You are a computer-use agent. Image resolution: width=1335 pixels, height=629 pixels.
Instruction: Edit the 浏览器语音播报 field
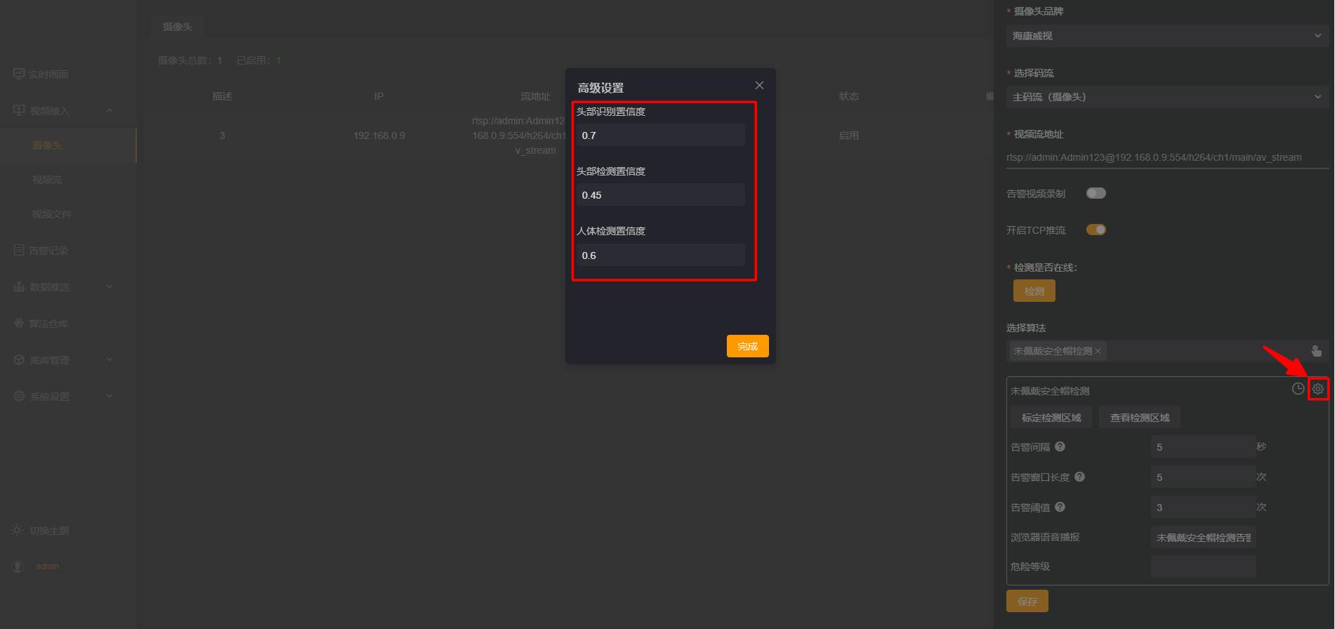(x=1203, y=538)
